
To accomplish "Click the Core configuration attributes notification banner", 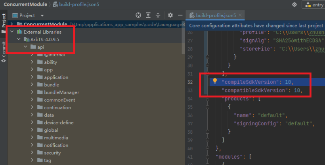I will (x=255, y=26).
